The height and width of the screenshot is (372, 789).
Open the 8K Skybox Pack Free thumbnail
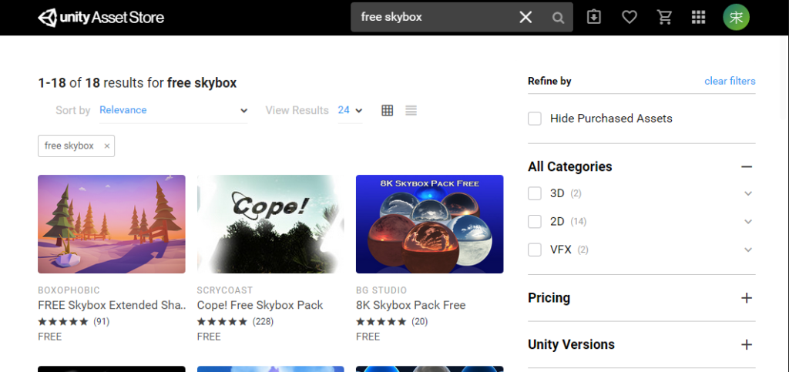coord(429,224)
